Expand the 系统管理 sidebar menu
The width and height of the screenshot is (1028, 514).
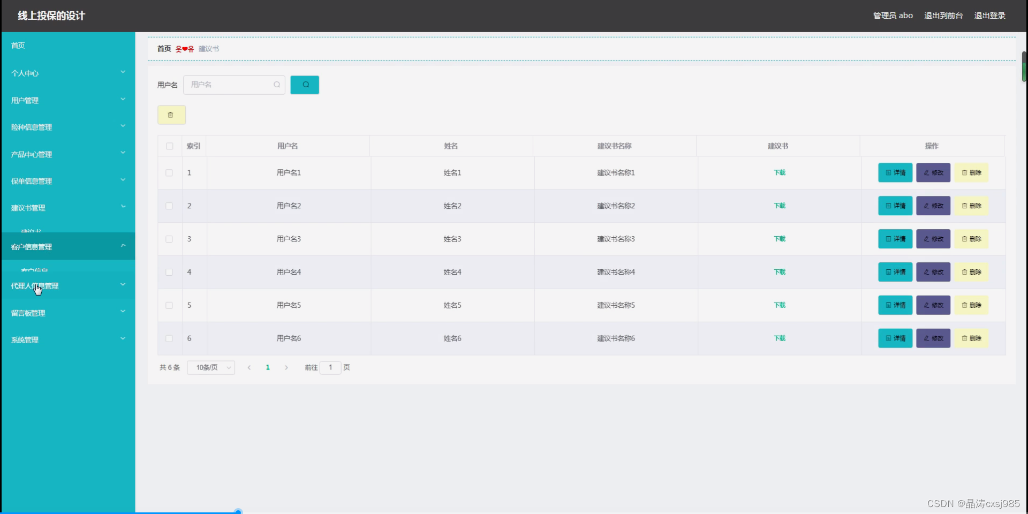click(x=68, y=339)
